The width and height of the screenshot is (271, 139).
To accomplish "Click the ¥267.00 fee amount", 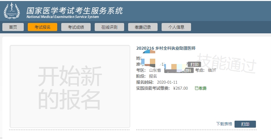I will tap(181, 88).
